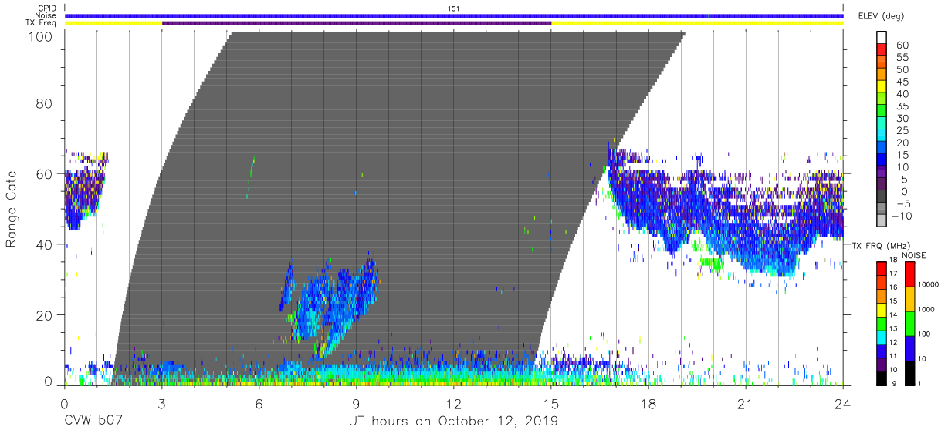This screenshot has width=948, height=437.
Task: Click elevation colorbar label 15
Action: tap(902, 156)
